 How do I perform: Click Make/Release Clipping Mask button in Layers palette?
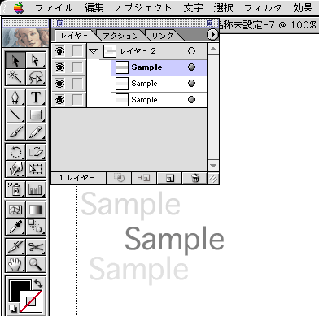pos(119,178)
